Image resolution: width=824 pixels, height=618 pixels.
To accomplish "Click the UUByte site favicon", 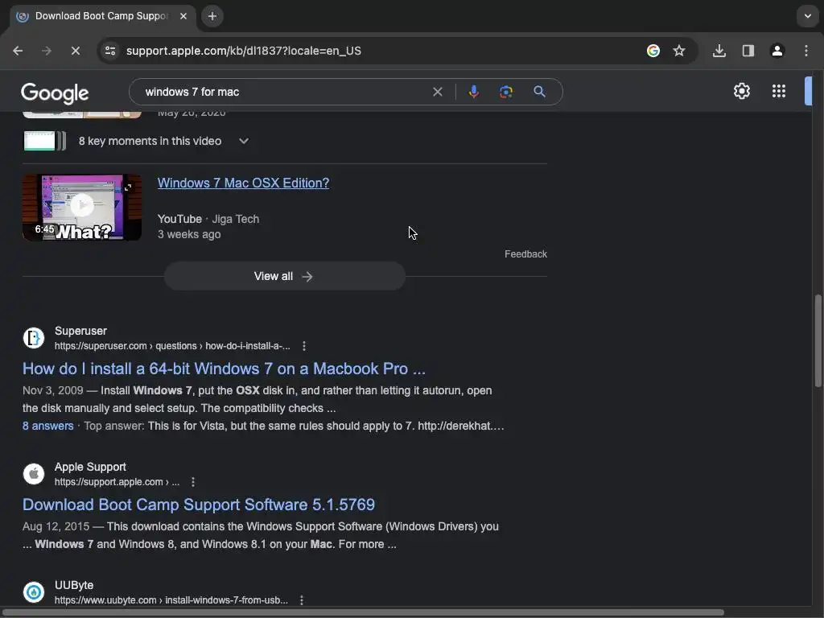I will point(34,592).
